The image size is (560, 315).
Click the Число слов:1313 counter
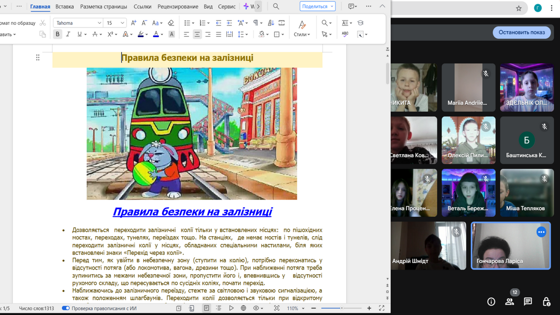36,308
